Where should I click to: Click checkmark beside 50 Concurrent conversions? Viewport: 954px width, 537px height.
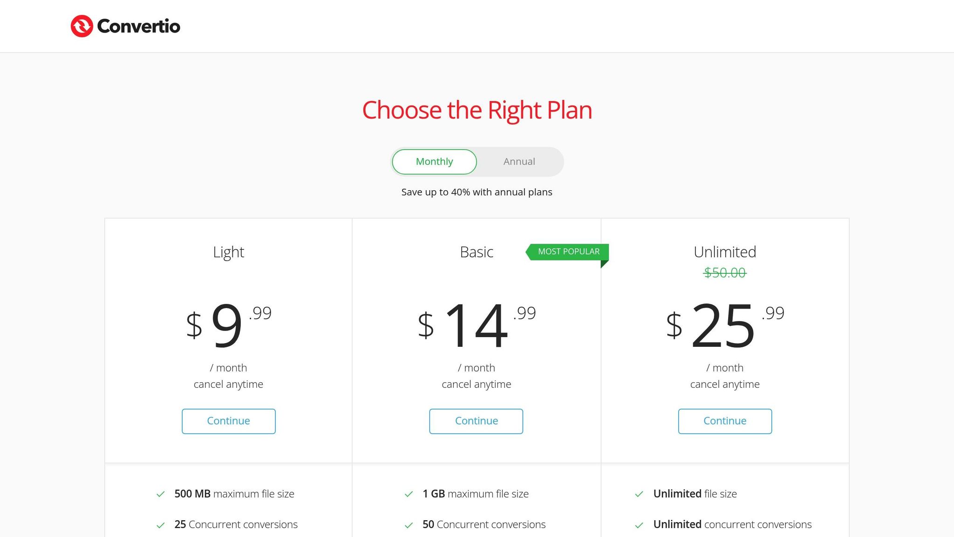[x=409, y=525]
